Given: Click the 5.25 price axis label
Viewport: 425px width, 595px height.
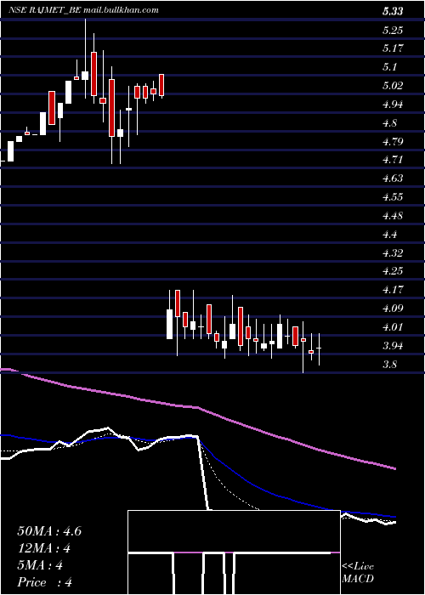Looking at the screenshot, I should (x=393, y=30).
